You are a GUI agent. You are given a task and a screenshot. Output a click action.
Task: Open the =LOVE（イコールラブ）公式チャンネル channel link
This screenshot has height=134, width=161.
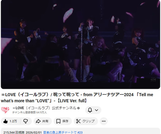(44, 108)
